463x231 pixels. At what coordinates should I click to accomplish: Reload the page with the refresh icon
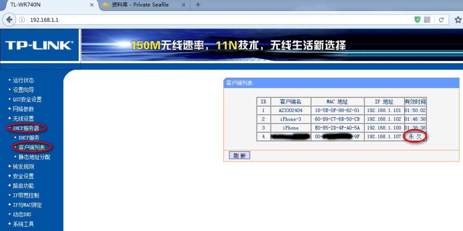coord(441,20)
